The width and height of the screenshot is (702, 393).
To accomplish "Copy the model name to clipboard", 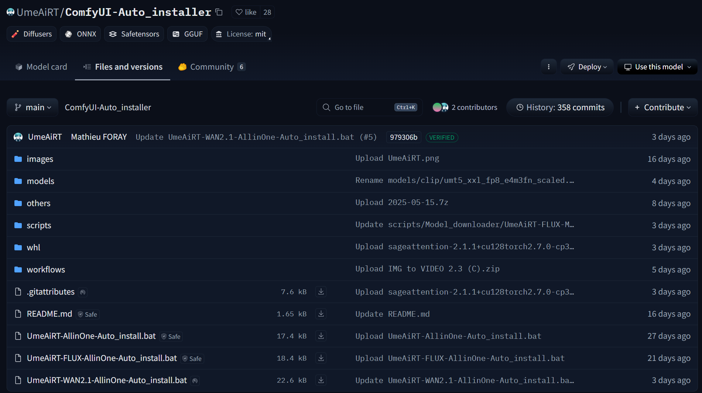I will click(219, 12).
